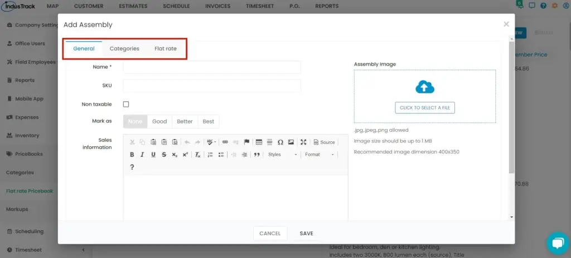This screenshot has width=571, height=258.
Task: Open the editor help question mark
Action: pos(132,167)
